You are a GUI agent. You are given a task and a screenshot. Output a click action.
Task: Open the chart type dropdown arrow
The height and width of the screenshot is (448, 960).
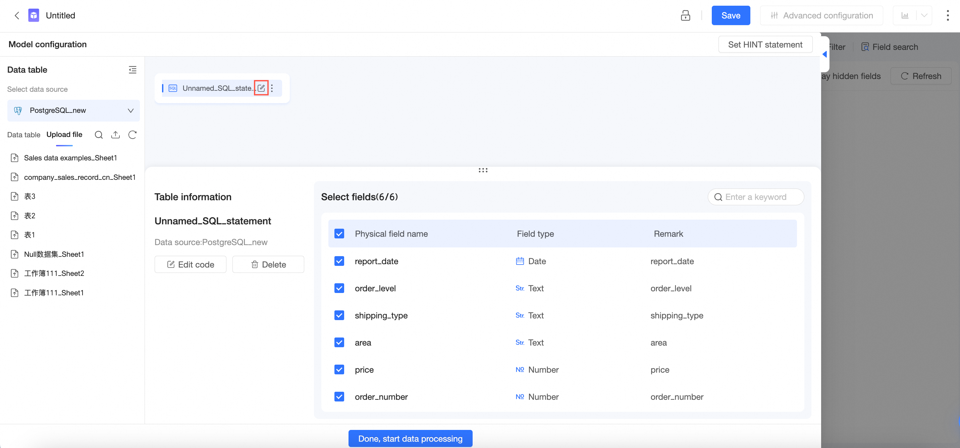pos(924,15)
